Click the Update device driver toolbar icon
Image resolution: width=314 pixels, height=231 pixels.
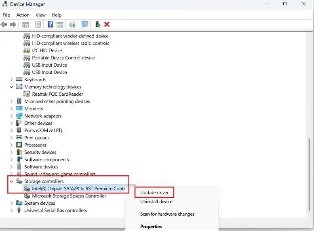72,25
